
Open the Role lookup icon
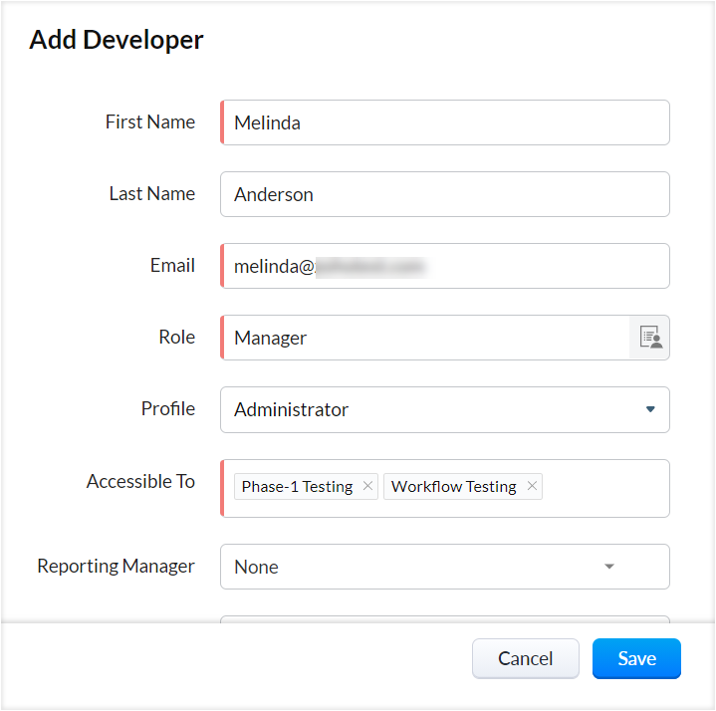(x=650, y=338)
